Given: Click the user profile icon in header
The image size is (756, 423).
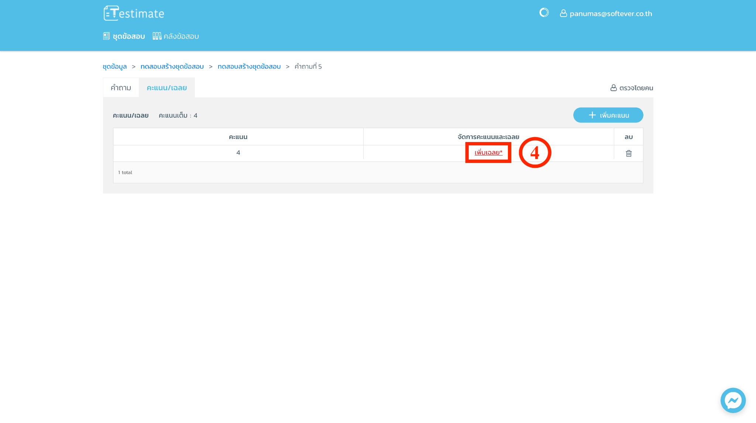Looking at the screenshot, I should click(x=563, y=13).
